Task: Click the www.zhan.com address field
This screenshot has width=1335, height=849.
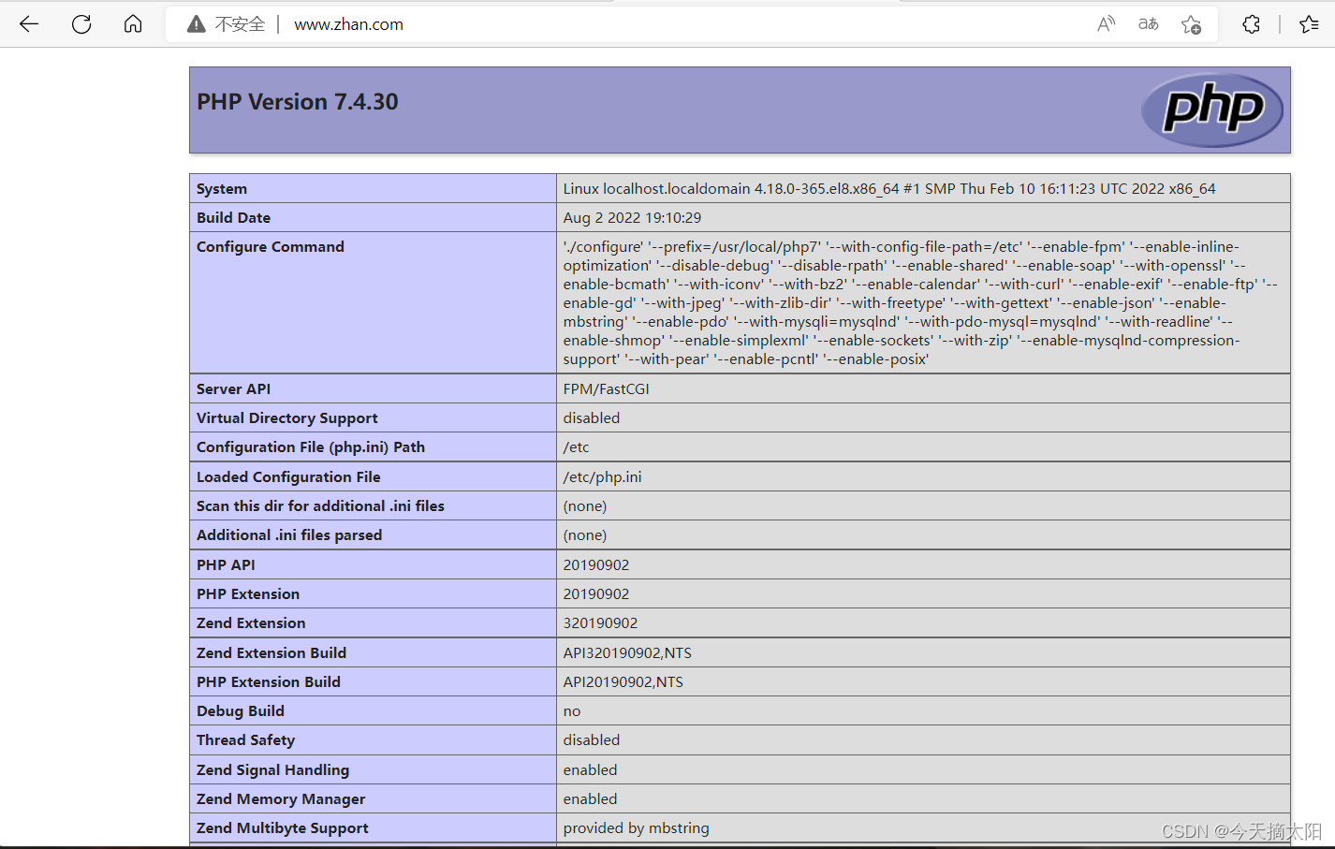Action: point(348,24)
